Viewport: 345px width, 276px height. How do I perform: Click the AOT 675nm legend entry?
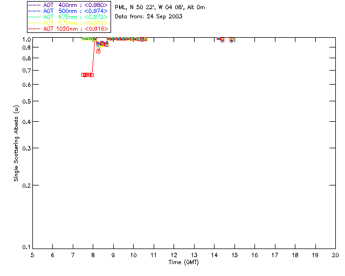point(68,17)
